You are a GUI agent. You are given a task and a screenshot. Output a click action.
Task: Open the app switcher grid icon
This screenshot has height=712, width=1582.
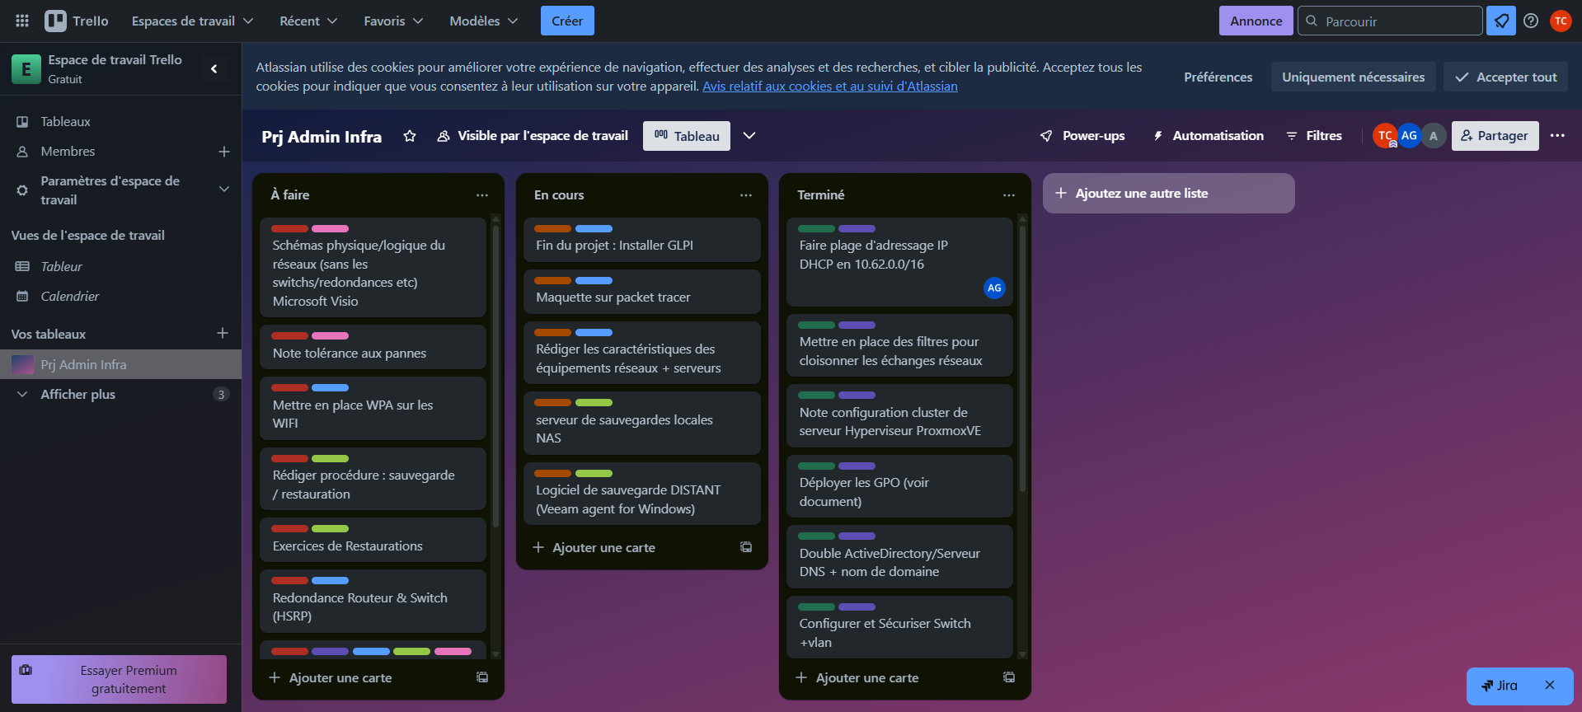[x=22, y=21]
